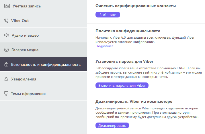Open the Учетная запись settings section
The width and height of the screenshot is (205, 134).
[44, 6]
